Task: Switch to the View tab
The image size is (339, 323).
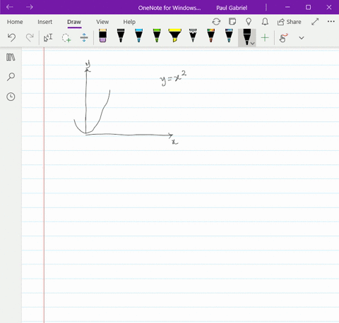Action: coord(102,22)
